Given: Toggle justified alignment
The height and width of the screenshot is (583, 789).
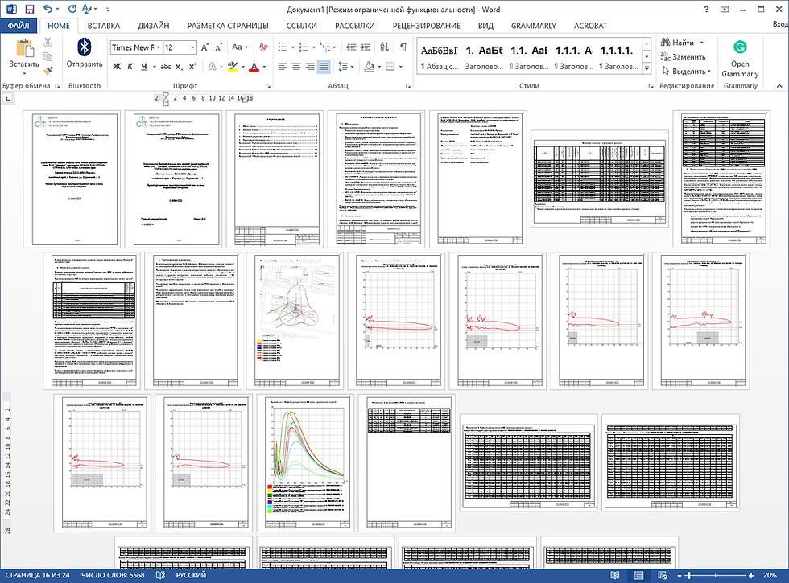Looking at the screenshot, I should pyautogui.click(x=324, y=66).
